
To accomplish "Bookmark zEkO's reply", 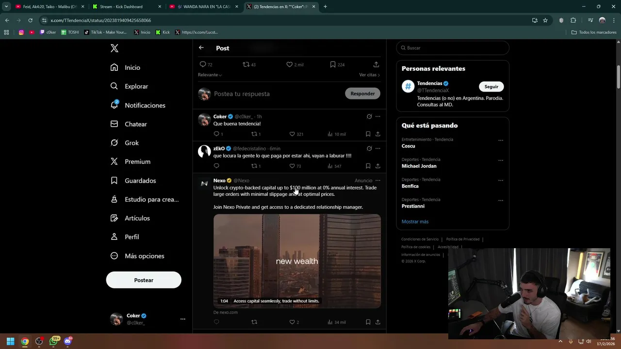I will click(368, 166).
